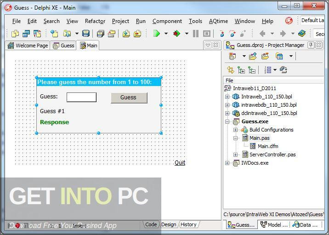This screenshot has height=235, width=329.
Task: Click the globe icon beside Help menu
Action: click(289, 21)
